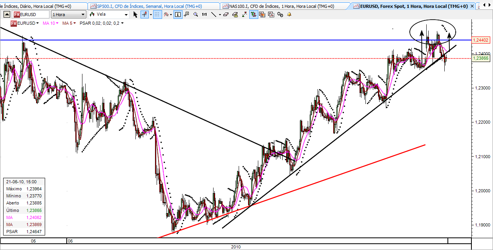Image resolution: width=493 pixels, height=250 pixels.
Task: Reset zoom with the 1:1 icon
Action: (x=204, y=14)
